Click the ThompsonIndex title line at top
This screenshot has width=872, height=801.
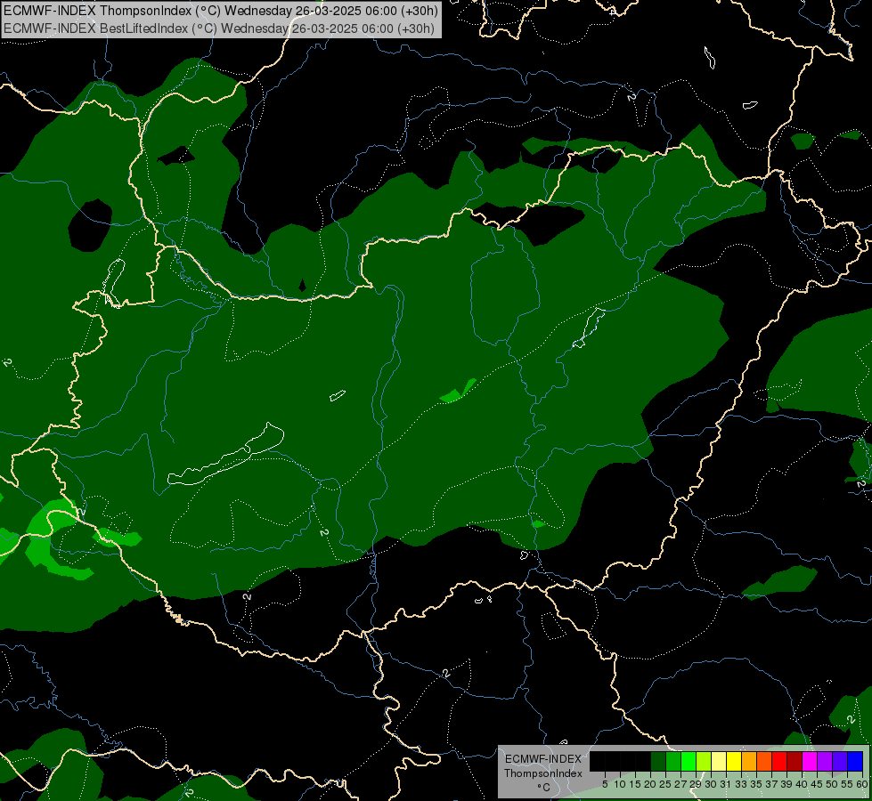pyautogui.click(x=221, y=11)
